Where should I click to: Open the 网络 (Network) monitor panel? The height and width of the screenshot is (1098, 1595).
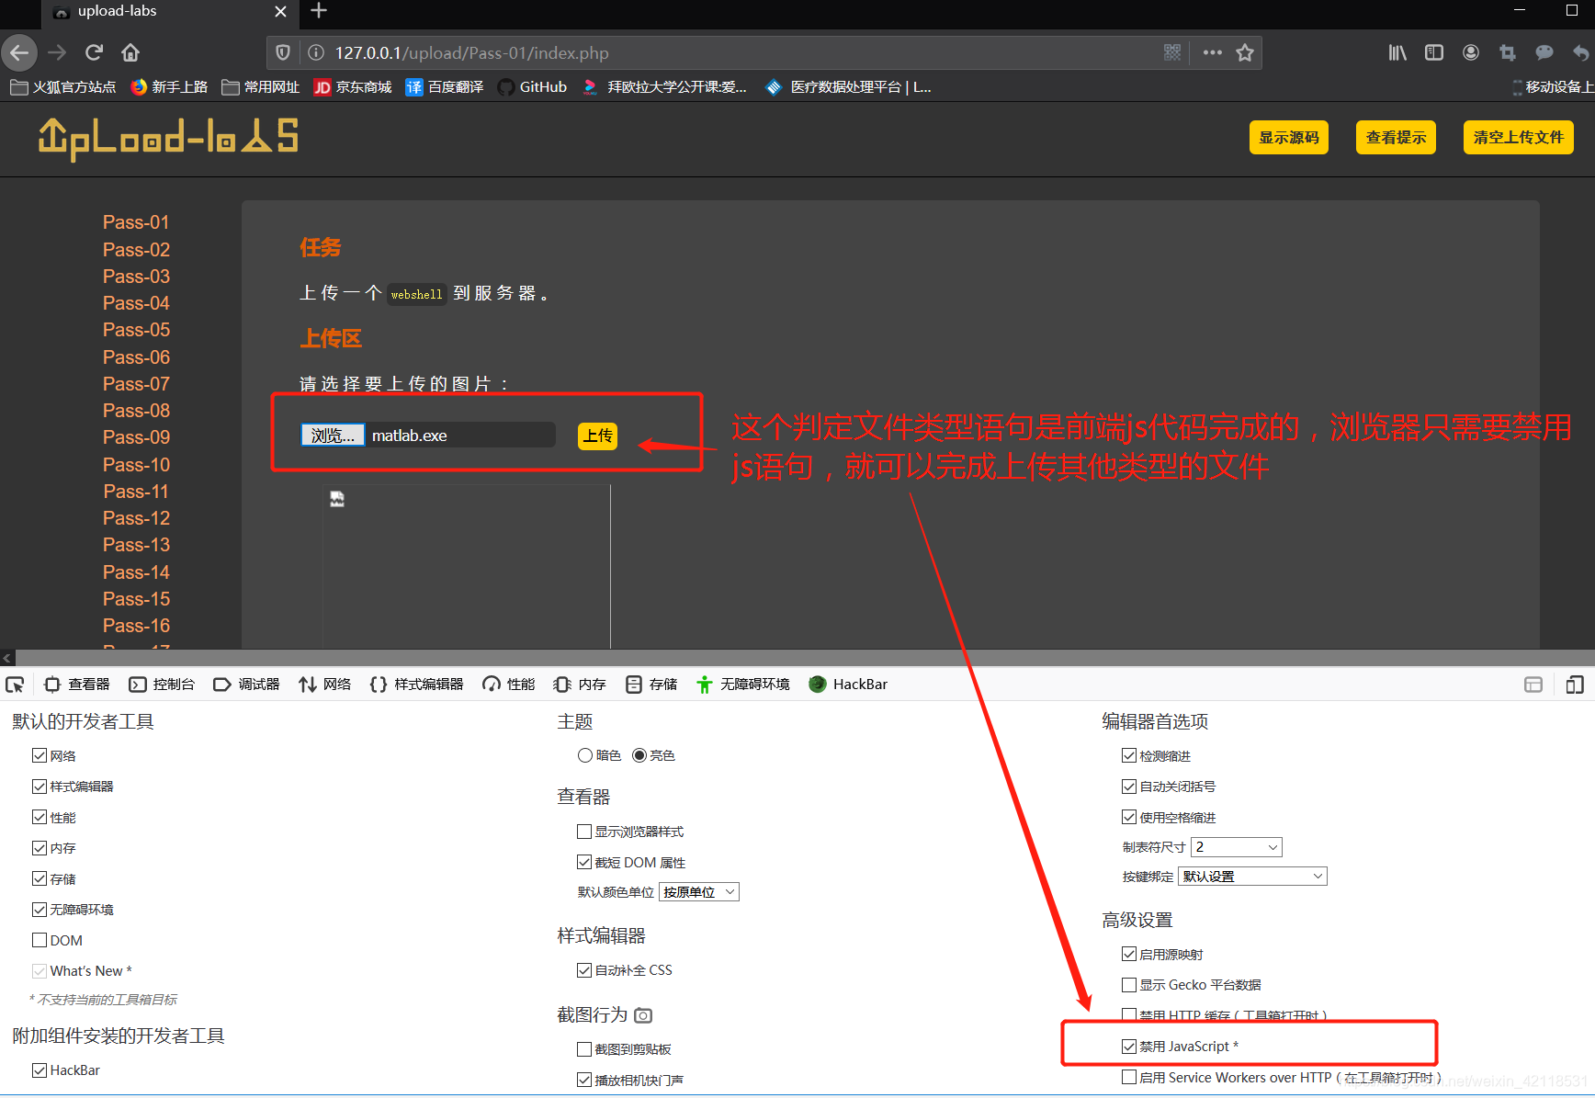[325, 684]
